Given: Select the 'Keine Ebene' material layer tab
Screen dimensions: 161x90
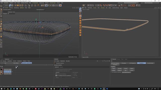Looking at the screenshot, I should click(16, 63).
